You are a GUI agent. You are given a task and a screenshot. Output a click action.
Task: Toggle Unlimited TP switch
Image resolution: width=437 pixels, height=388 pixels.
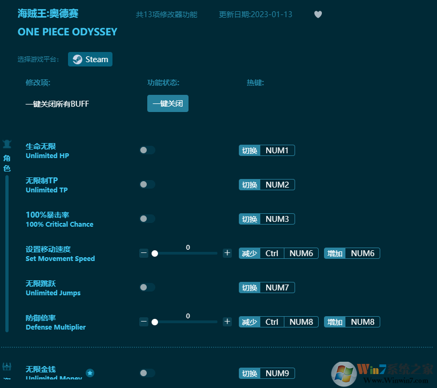pos(147,184)
